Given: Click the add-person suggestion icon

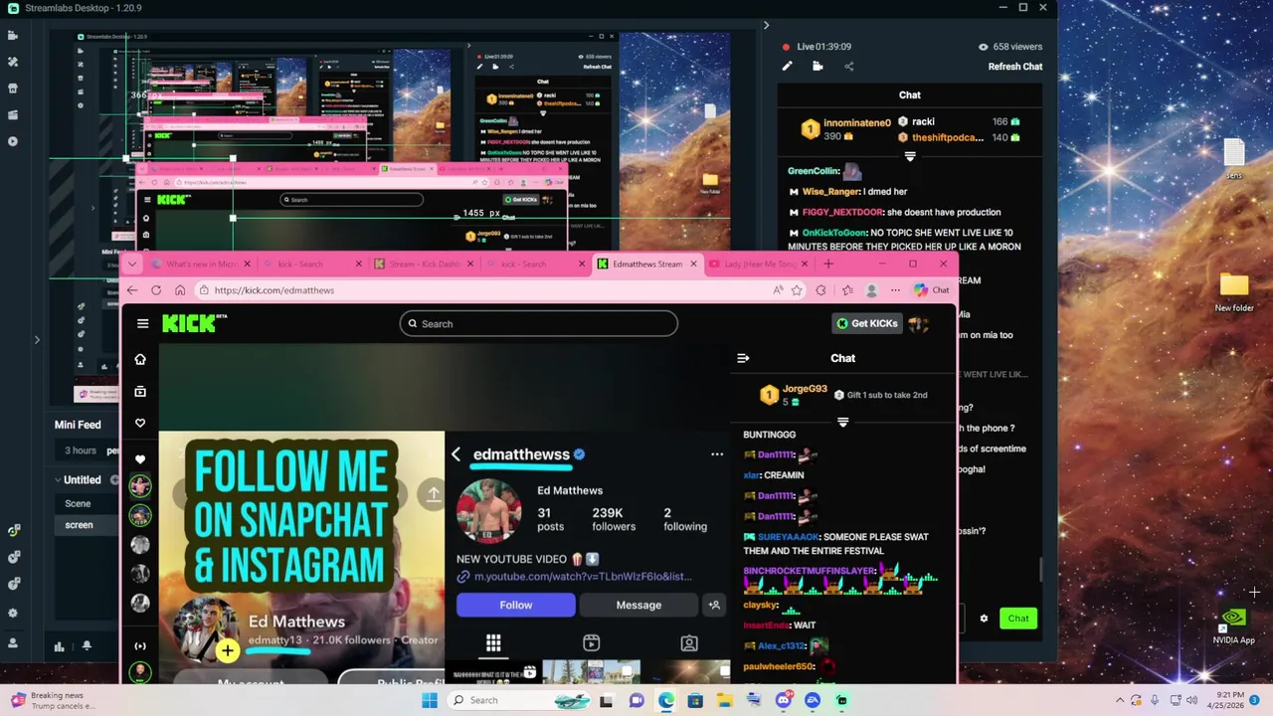Looking at the screenshot, I should (x=714, y=605).
